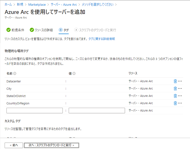
Task: Go to the 前提条件 step tab
Action: [x=15, y=30]
